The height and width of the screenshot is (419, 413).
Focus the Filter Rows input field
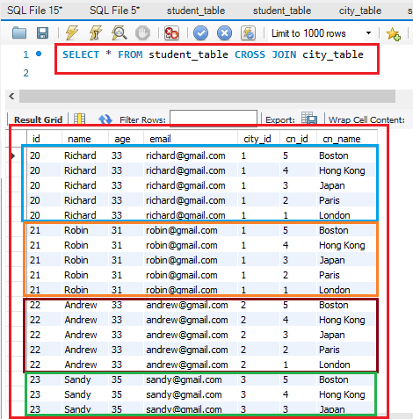coord(214,118)
